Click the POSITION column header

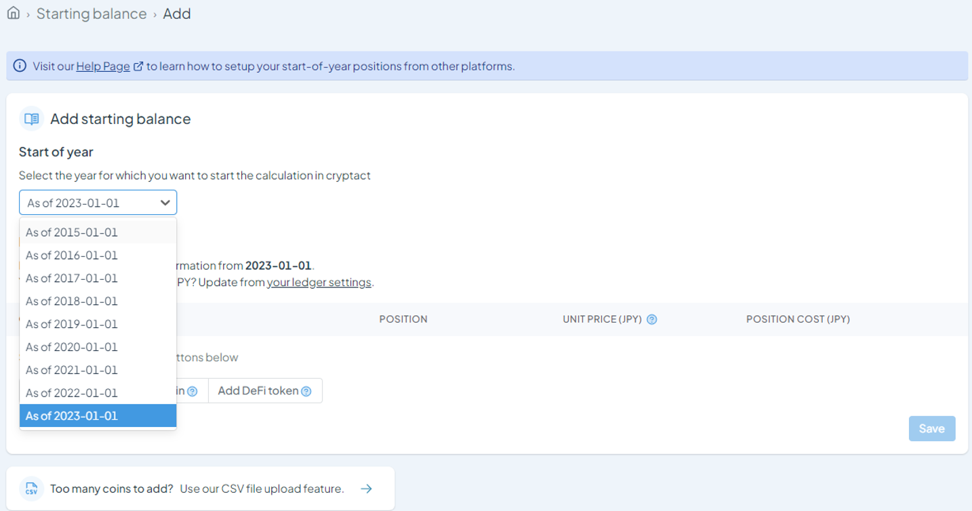point(403,319)
